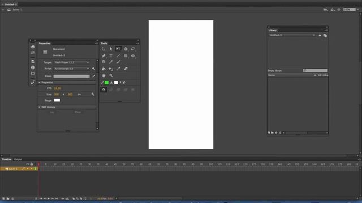
Task: Select the Line tool
Action: coord(118,56)
